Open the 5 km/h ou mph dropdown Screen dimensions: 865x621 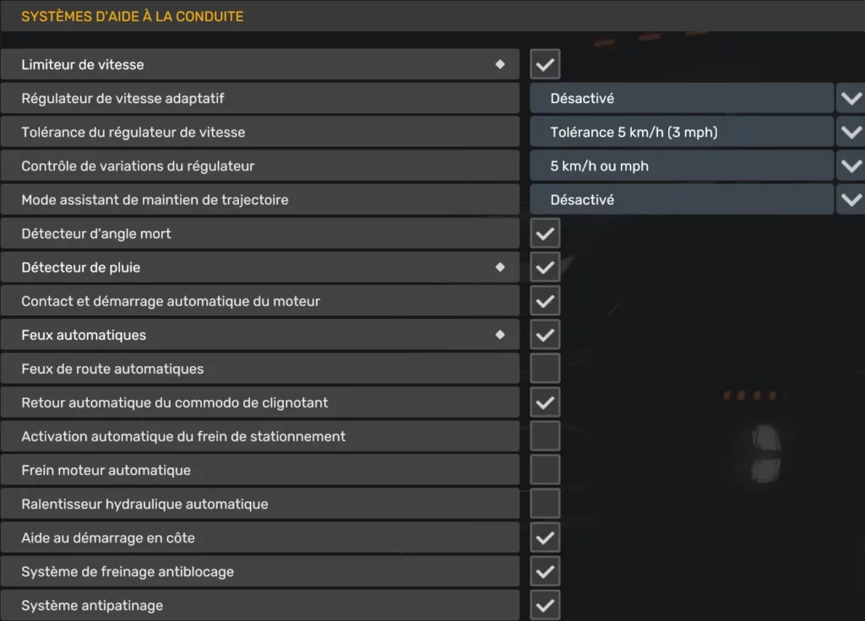pyautogui.click(x=682, y=166)
